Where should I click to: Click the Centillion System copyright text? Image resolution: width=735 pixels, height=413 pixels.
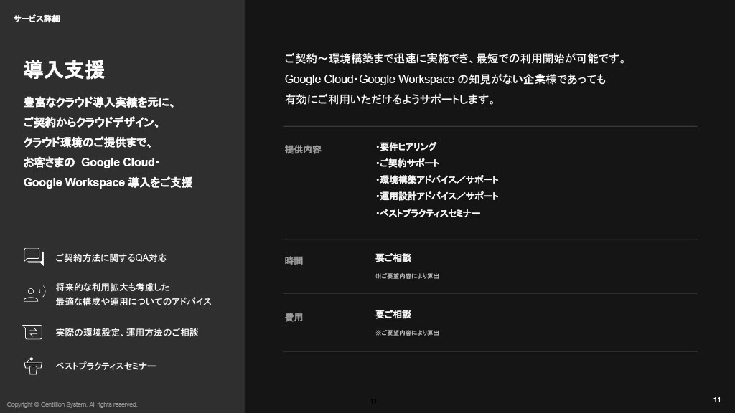click(72, 404)
